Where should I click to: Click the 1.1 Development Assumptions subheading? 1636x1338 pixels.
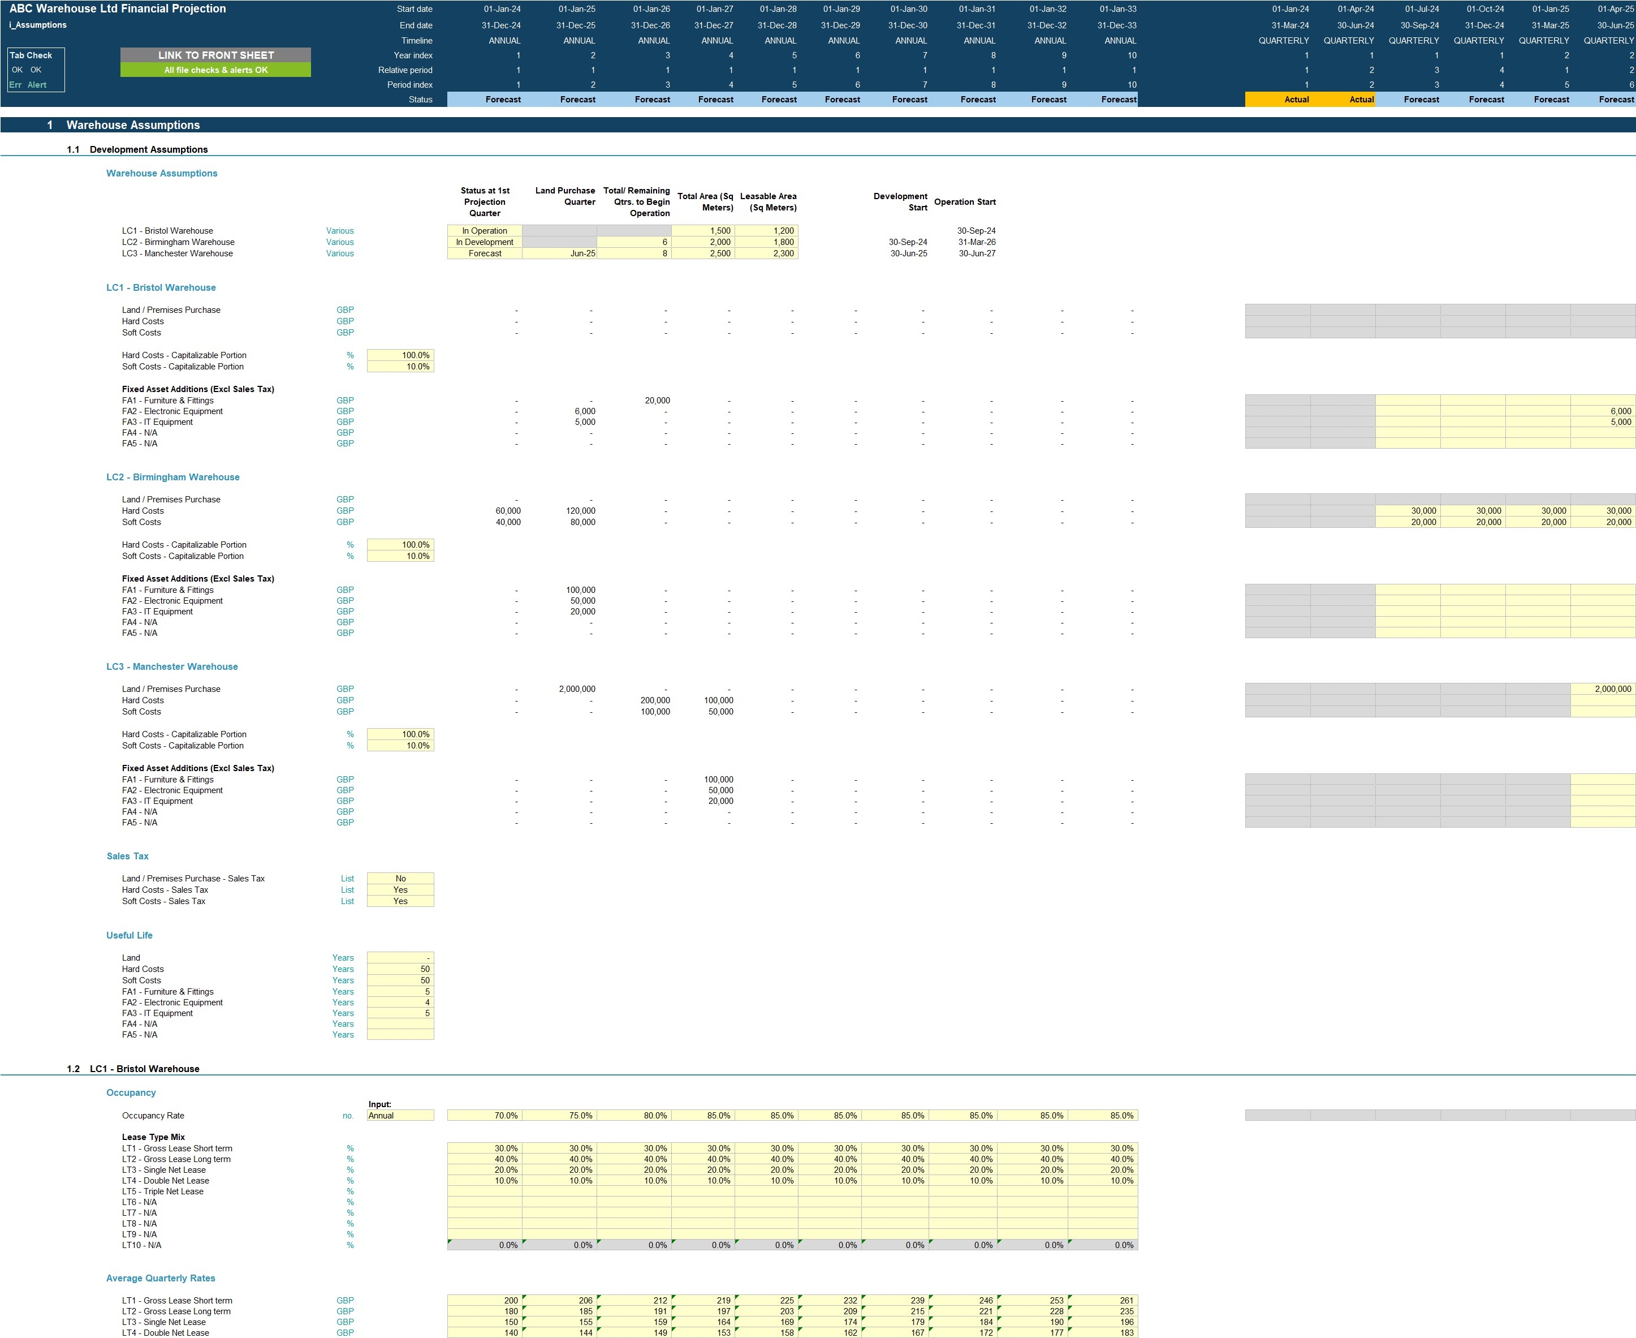click(149, 149)
